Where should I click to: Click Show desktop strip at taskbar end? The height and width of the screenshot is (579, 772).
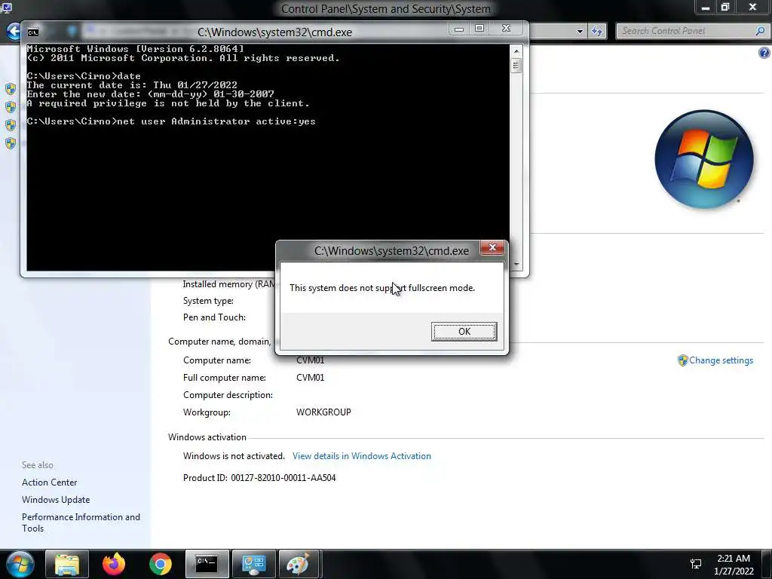tap(767, 564)
